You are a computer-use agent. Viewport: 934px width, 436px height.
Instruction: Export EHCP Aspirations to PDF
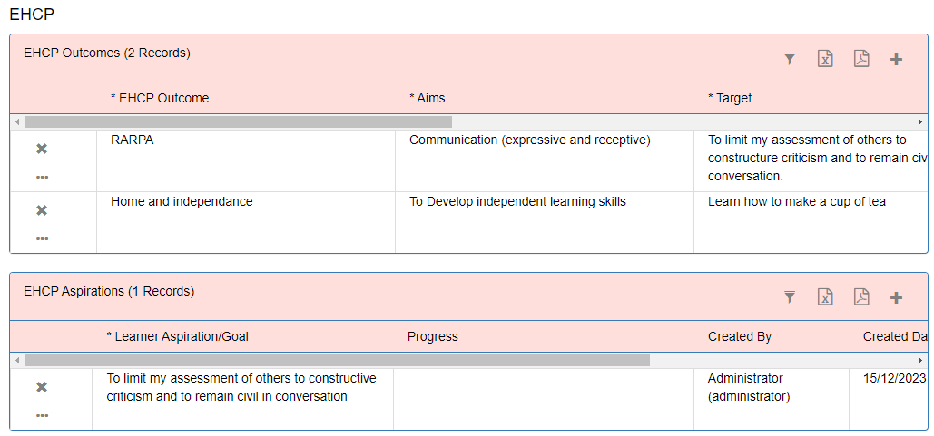(x=861, y=297)
